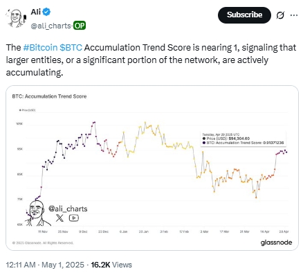Click the YouTube icon in chart watermark
This screenshot has width=303, height=273.
74,218
